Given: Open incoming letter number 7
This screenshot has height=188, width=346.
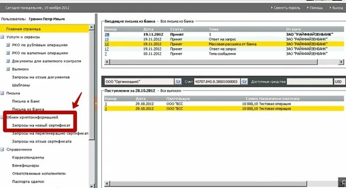Looking at the screenshot, I should (106, 54).
